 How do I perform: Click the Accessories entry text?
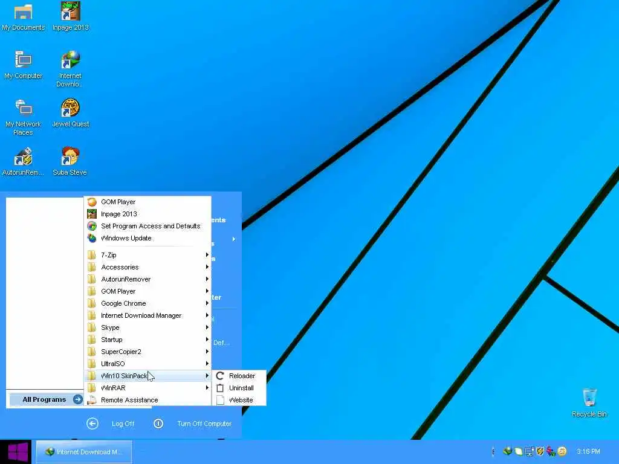click(x=120, y=267)
